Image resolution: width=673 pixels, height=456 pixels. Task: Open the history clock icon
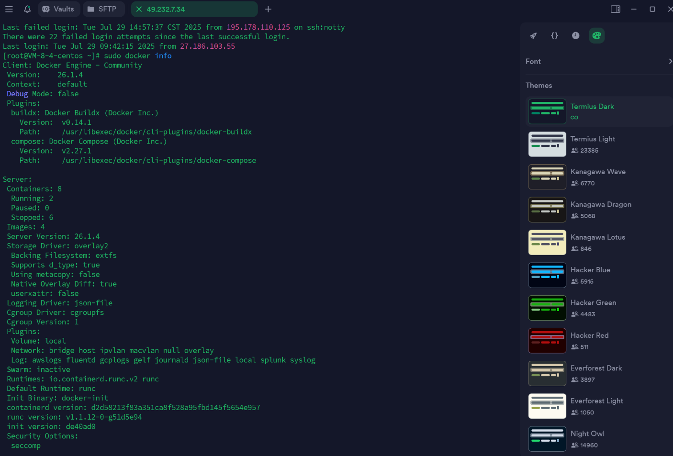click(575, 35)
